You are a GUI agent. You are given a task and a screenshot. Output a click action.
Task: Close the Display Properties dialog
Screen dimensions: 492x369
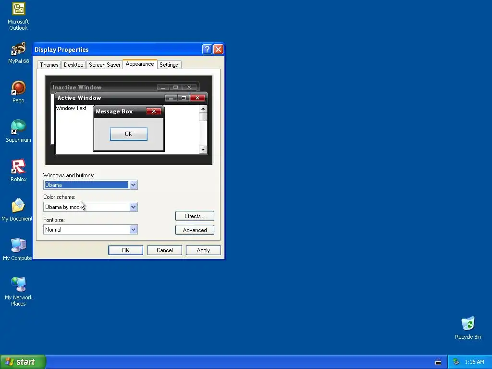pyautogui.click(x=218, y=49)
